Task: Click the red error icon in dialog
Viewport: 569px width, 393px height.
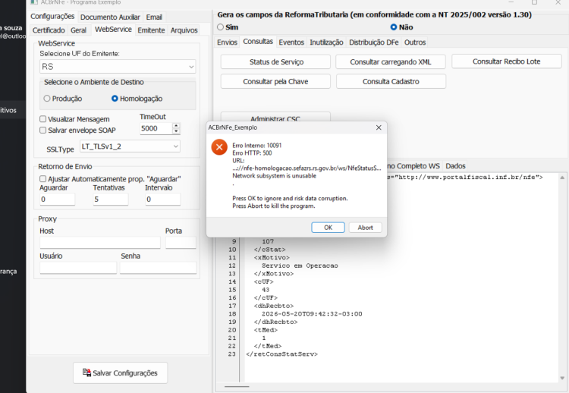Action: tap(219, 147)
